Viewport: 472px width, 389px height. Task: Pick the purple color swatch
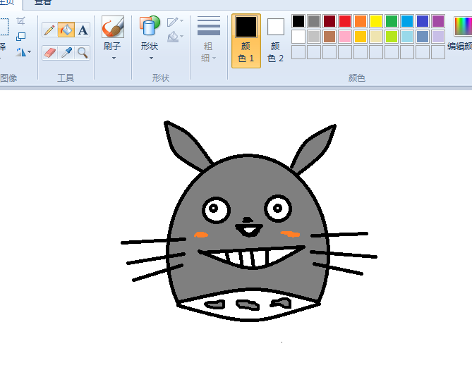click(438, 21)
